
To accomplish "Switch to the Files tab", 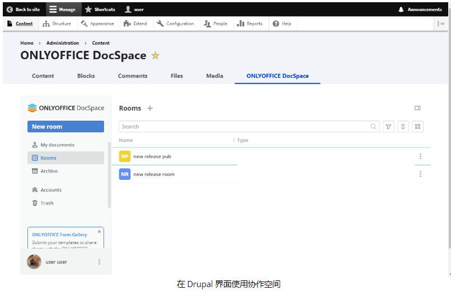I will (177, 76).
